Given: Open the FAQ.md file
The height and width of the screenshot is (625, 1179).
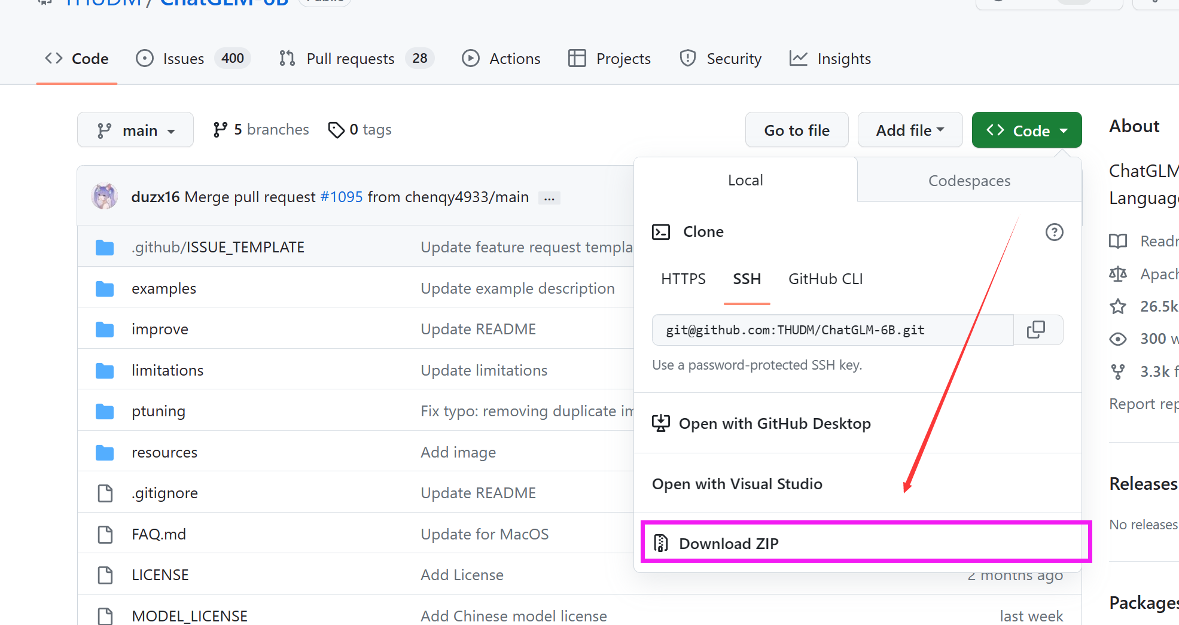Looking at the screenshot, I should [159, 534].
